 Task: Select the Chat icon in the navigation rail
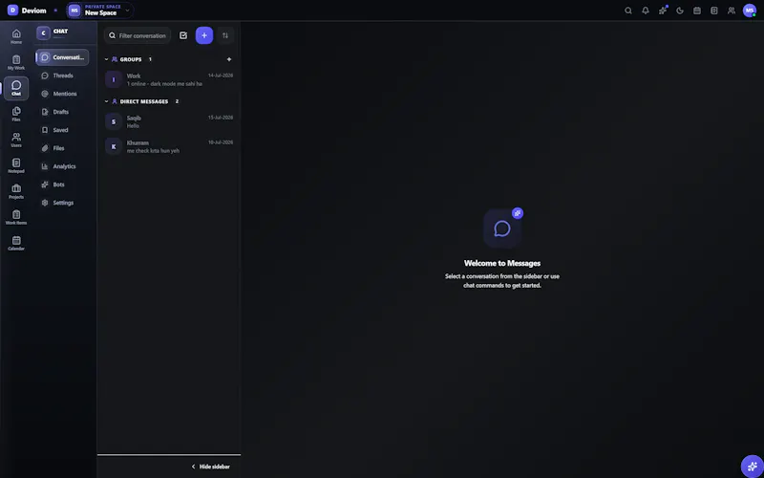pyautogui.click(x=16, y=88)
